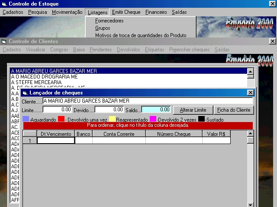Sort by the Dt.Vencimento column header
277x207 pixels.
coord(56,134)
